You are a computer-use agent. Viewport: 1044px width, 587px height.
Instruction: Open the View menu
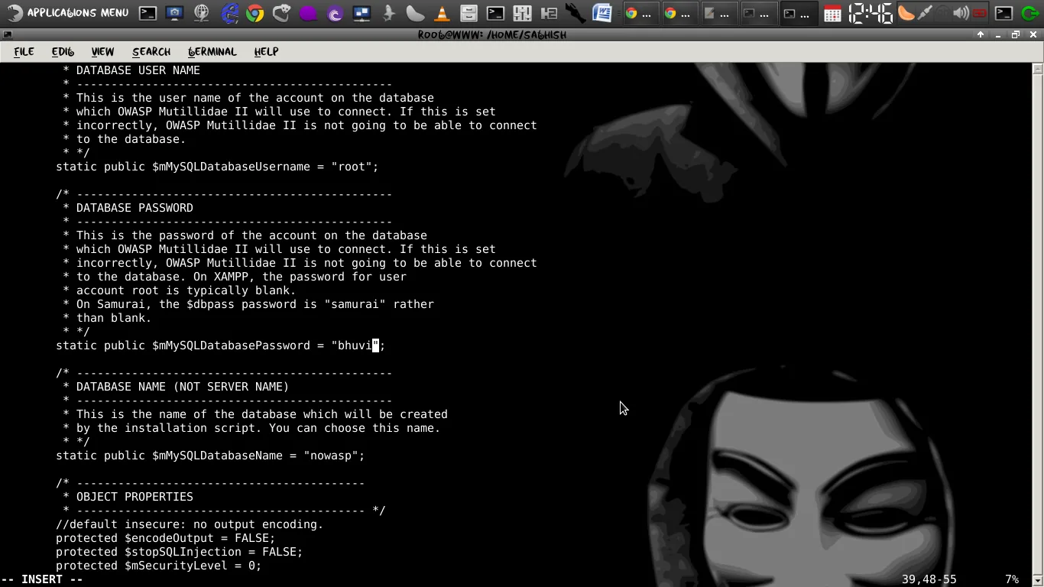(102, 52)
